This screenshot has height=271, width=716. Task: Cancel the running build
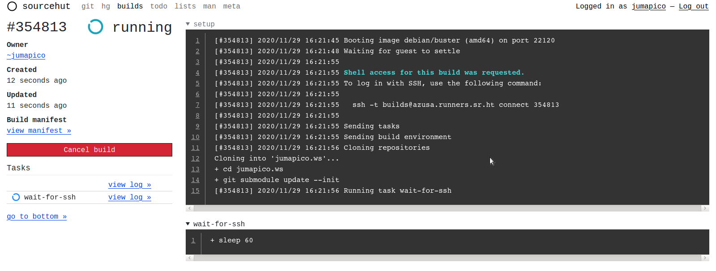point(89,150)
